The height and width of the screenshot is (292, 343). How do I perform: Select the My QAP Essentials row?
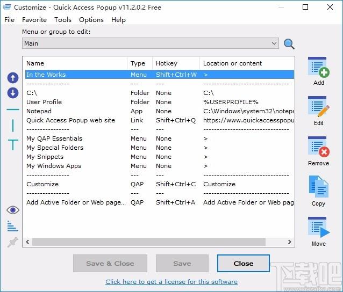click(160, 138)
